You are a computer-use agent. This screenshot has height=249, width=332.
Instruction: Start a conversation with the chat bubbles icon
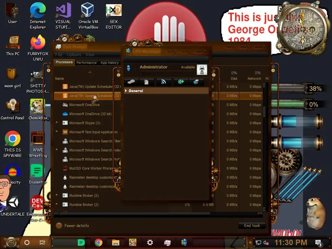click(131, 82)
